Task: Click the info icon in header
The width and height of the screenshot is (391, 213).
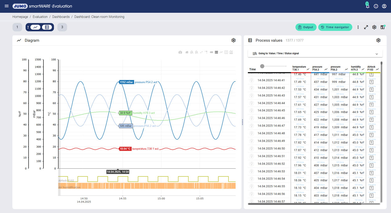Action: tap(376, 6)
